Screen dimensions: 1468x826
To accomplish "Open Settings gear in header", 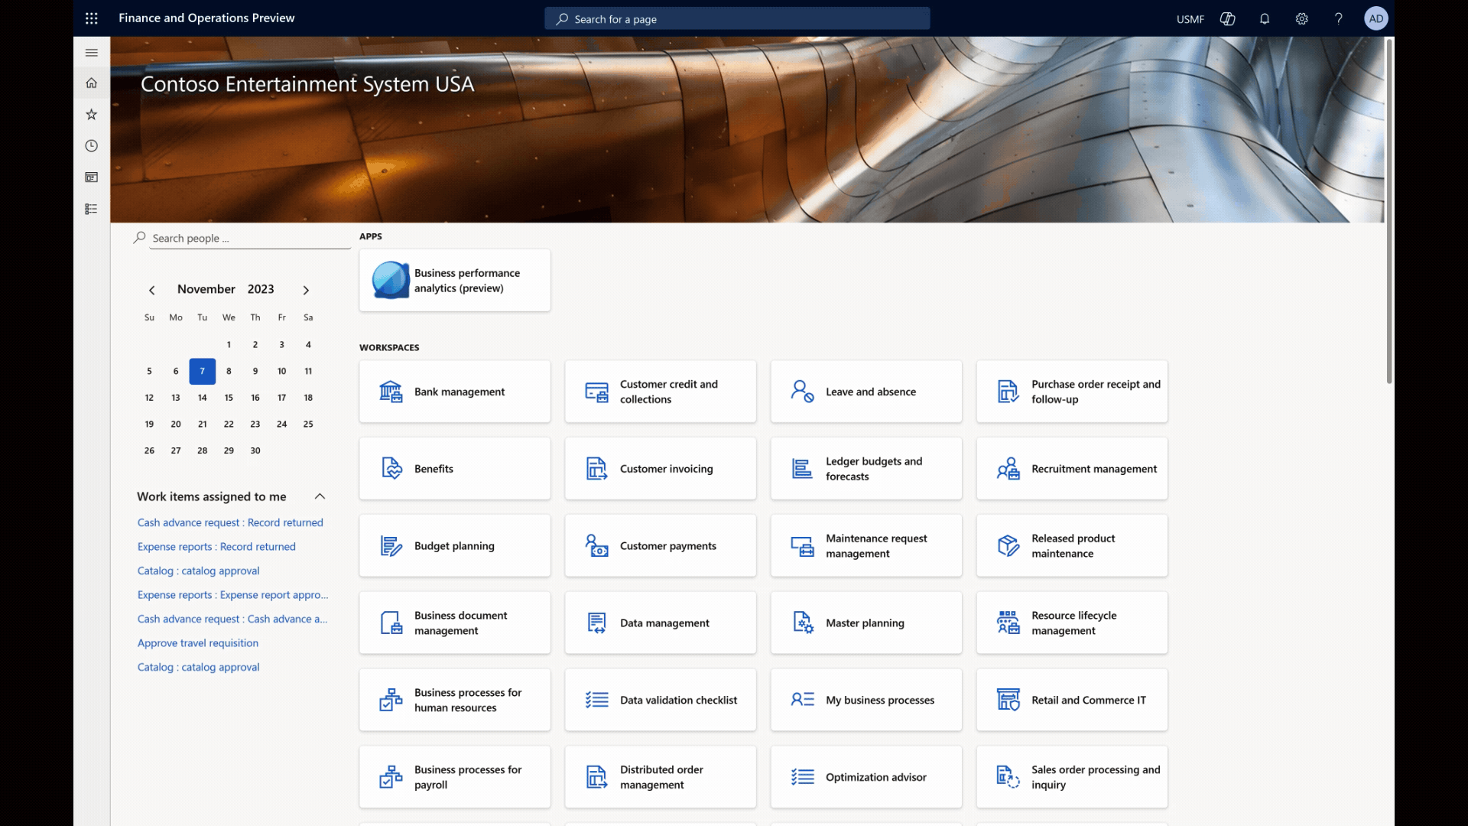I will pos(1301,19).
